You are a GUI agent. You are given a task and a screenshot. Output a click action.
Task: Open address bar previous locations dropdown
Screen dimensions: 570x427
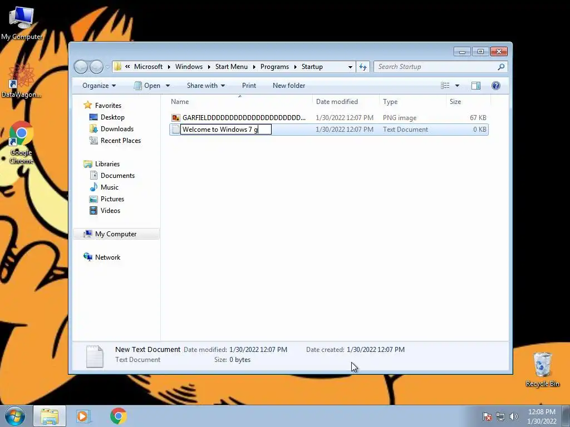[x=350, y=67]
